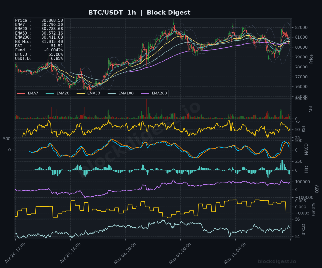Click the May 11, 04:00 date label
The width and height of the screenshot is (322, 268).
(x=235, y=253)
